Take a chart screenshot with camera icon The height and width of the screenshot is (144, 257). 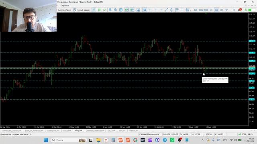138,10
